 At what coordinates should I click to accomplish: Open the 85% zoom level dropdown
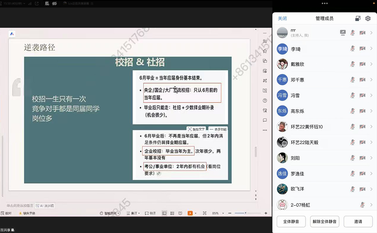point(217,213)
